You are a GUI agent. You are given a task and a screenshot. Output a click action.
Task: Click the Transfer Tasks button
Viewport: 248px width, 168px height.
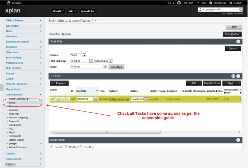point(212,83)
